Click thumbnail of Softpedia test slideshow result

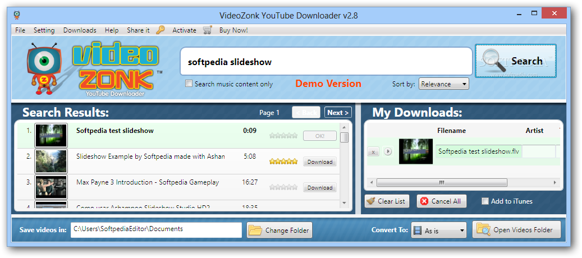tap(51, 136)
